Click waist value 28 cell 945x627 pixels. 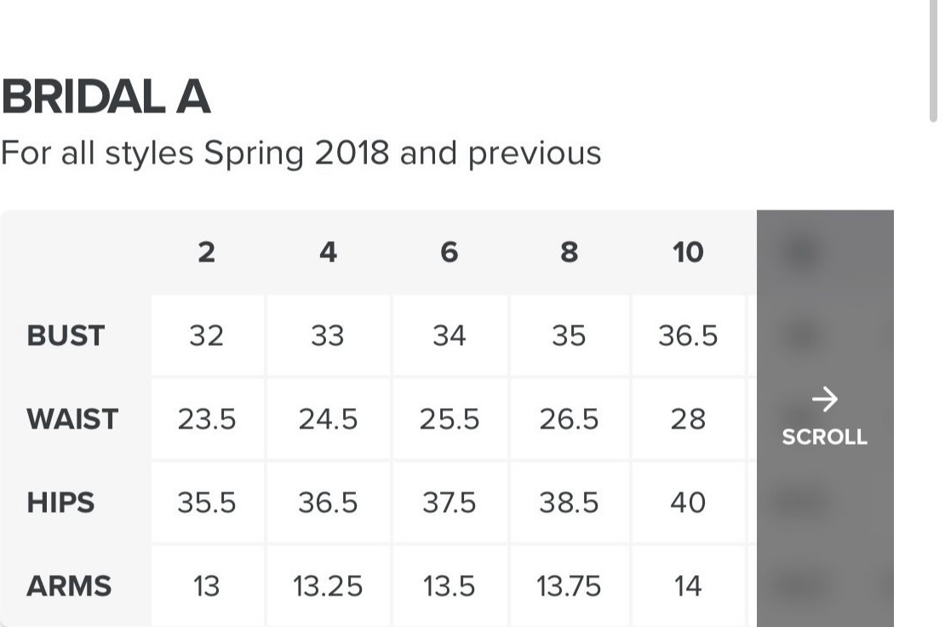coord(688,419)
